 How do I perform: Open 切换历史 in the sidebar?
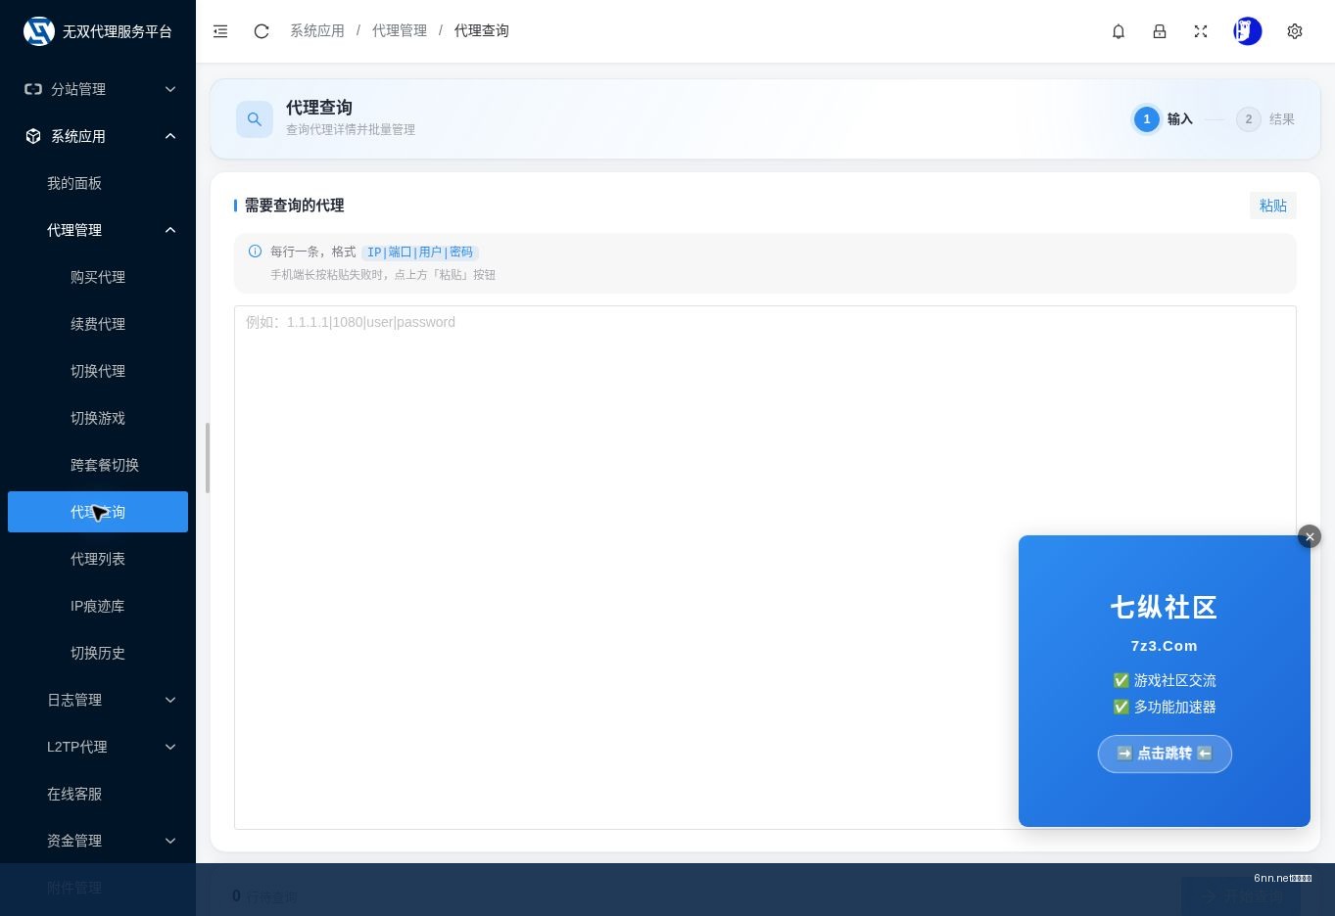[x=98, y=653]
